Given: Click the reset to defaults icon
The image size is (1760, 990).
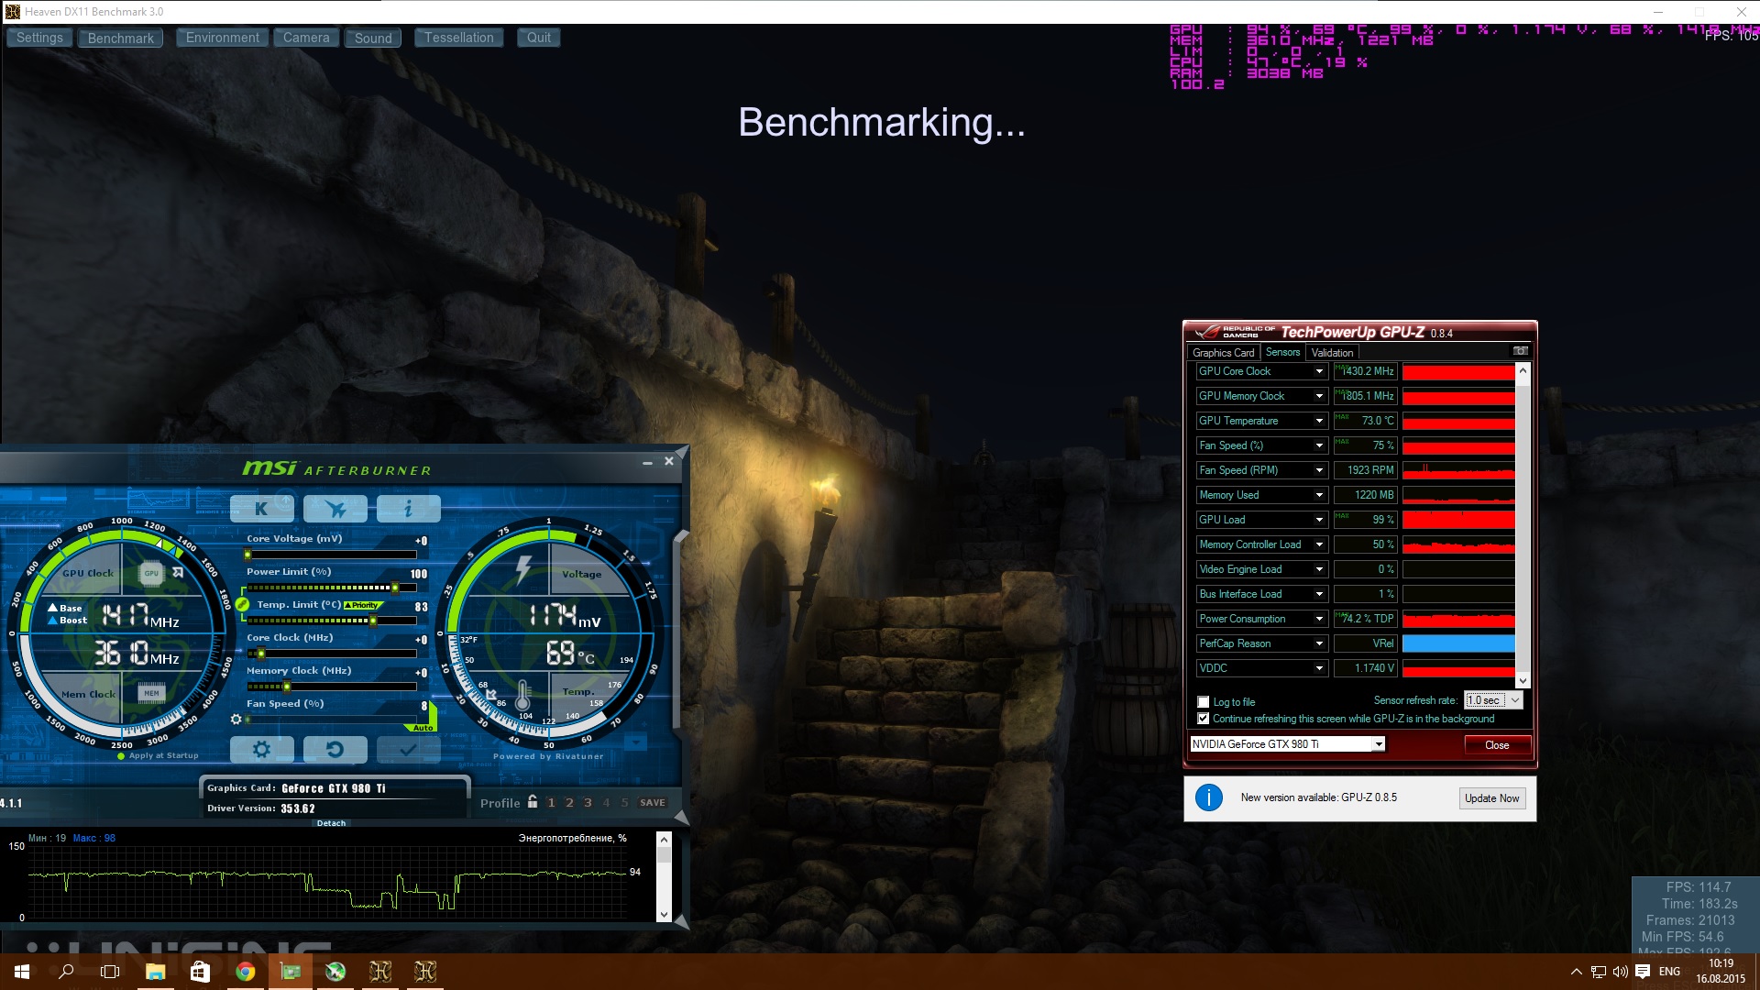Looking at the screenshot, I should [x=335, y=750].
